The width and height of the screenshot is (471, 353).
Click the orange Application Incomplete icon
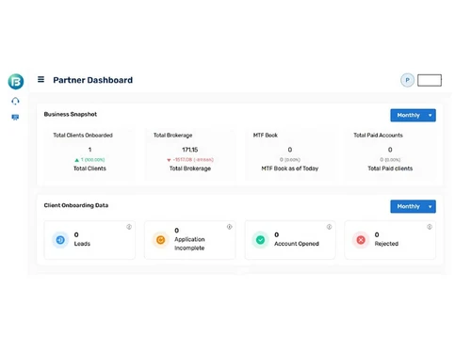pos(160,240)
